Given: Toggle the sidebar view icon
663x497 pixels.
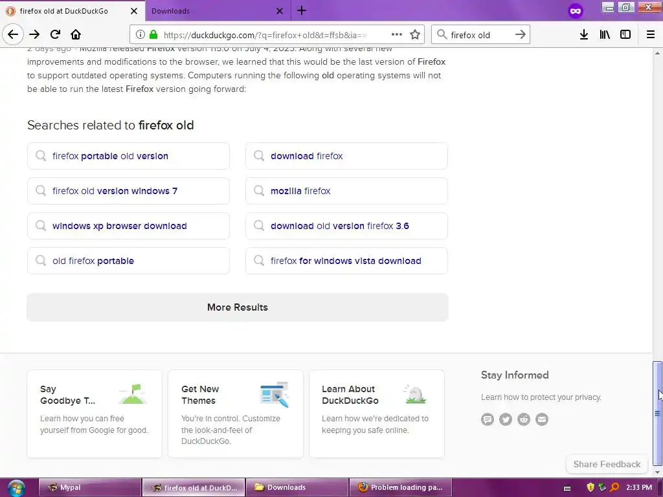Looking at the screenshot, I should pos(625,34).
